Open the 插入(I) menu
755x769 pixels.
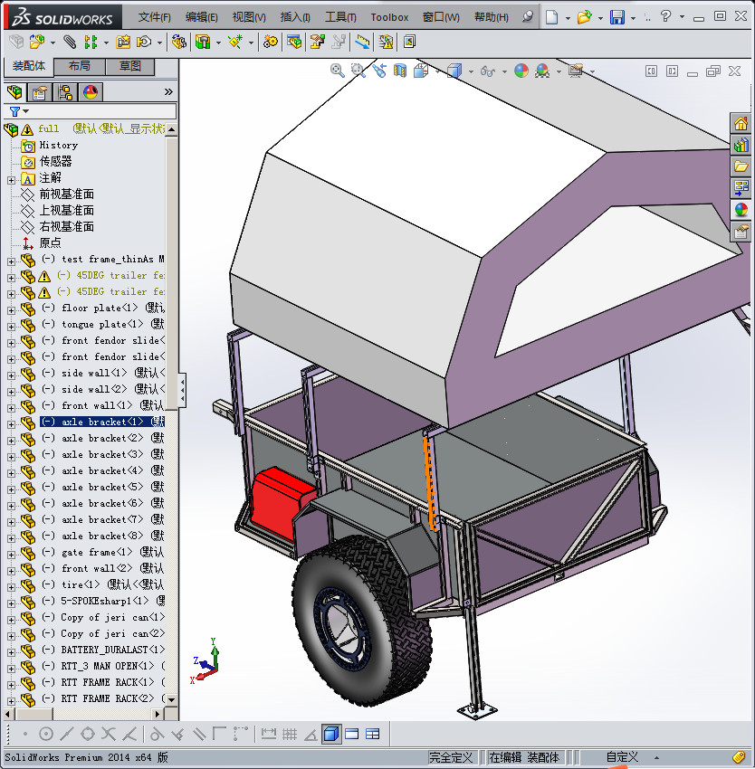[x=295, y=17]
